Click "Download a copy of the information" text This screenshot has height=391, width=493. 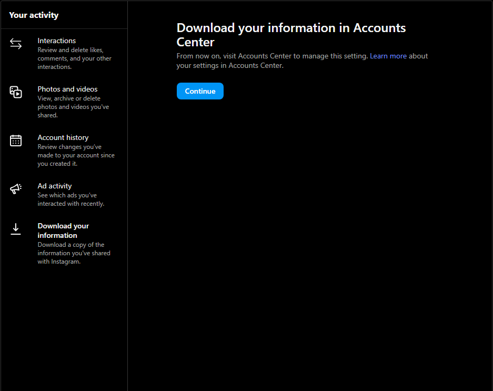click(74, 253)
